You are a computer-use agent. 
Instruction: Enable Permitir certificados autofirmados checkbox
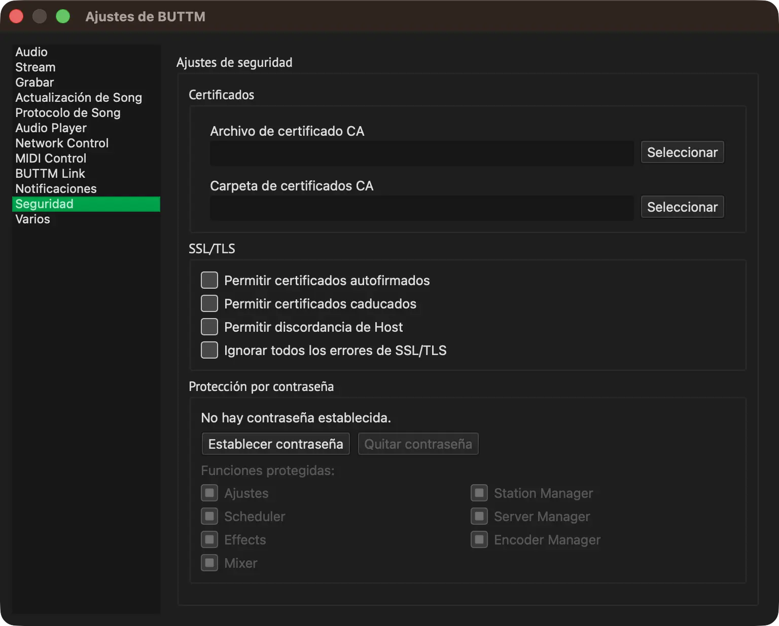209,280
